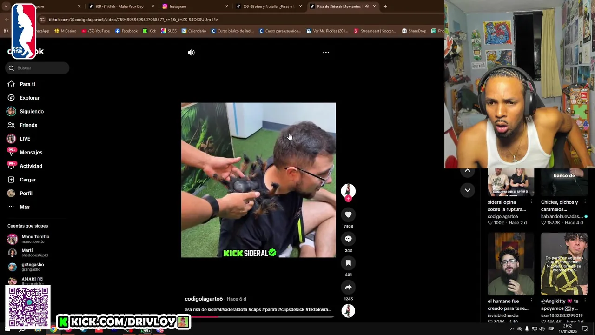The image size is (595, 335).
Task: Share the video using the arrow icon
Action: [x=348, y=287]
